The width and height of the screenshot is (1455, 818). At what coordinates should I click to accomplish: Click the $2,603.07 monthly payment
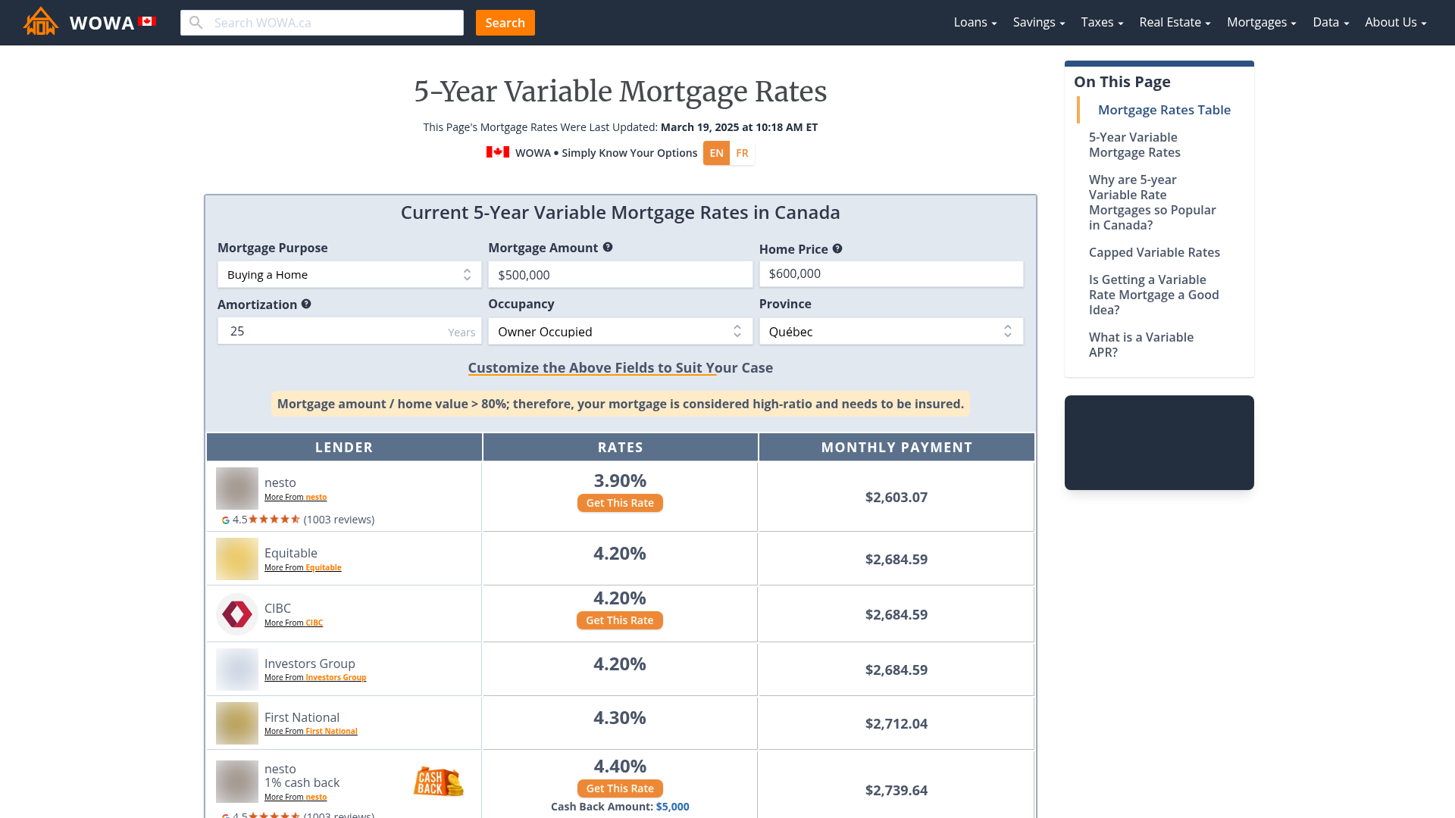(x=896, y=498)
